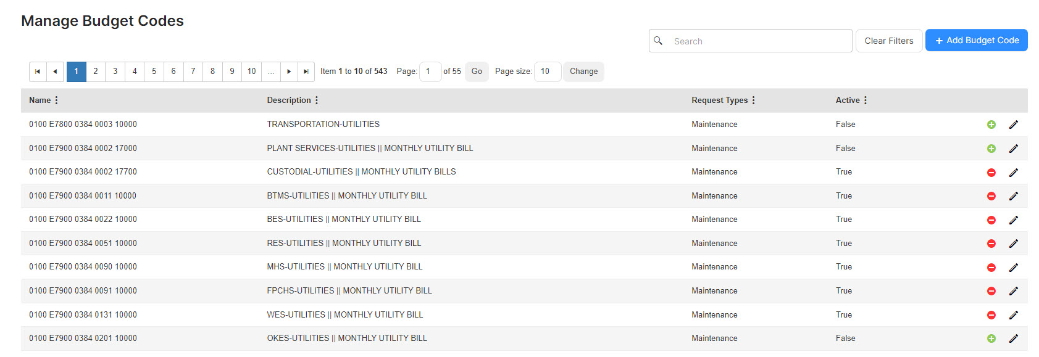This screenshot has height=357, width=1039.
Task: Edit the BES-UTILITIES row with pencil icon
Action: coord(1013,220)
